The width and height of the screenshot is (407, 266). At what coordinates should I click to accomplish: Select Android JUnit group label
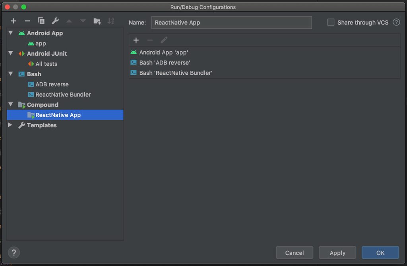click(47, 54)
